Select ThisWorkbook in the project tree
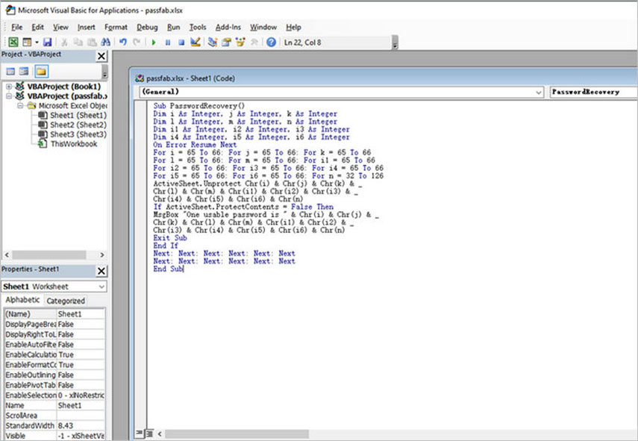The width and height of the screenshot is (638, 441). click(73, 144)
